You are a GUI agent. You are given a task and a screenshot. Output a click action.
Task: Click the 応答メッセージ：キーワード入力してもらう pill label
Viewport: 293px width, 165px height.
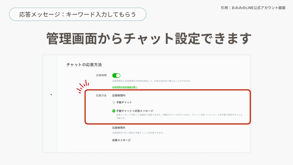click(78, 14)
